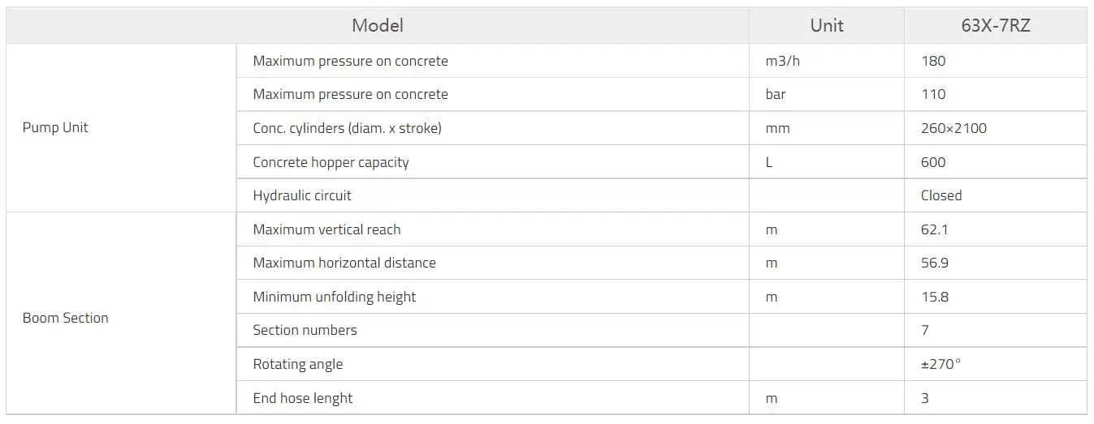1094x424 pixels.
Task: Click the 62.1 value cell
Action: point(934,229)
